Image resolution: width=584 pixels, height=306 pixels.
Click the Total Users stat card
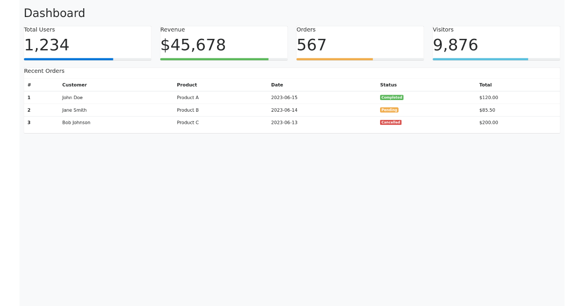pyautogui.click(x=87, y=41)
